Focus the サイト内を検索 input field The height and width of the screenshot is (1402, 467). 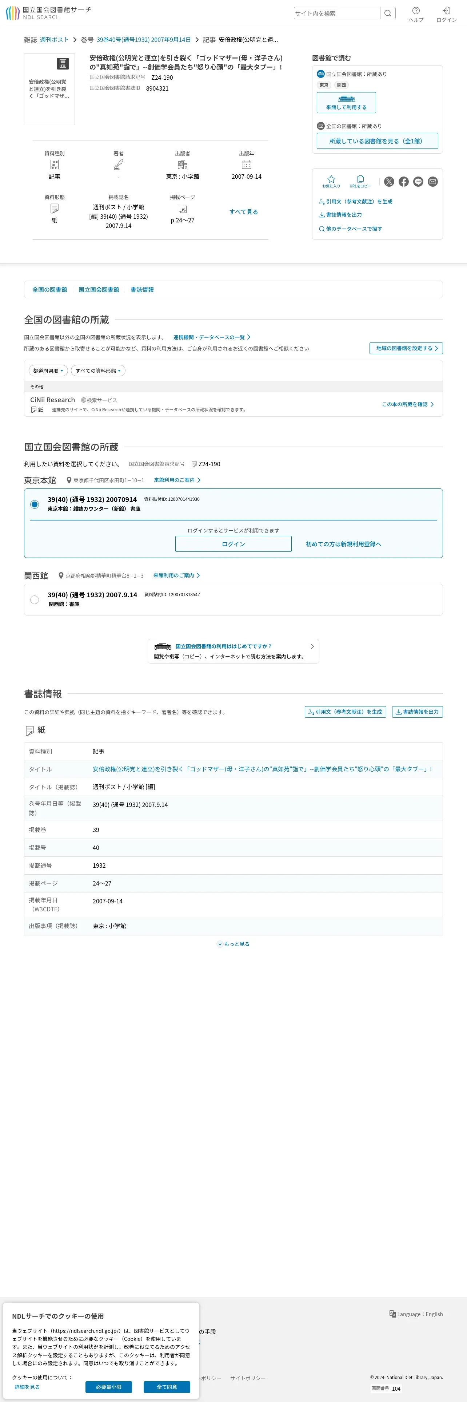click(337, 13)
